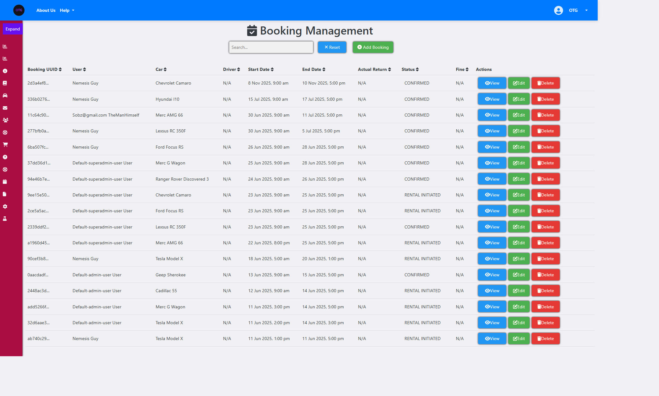
Task: Open the shopping cart sidebar icon
Action: (5, 145)
